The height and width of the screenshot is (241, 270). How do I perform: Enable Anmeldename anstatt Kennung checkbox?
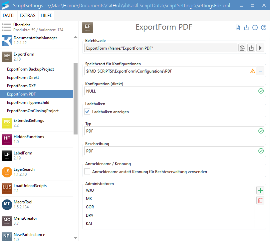point(88,172)
